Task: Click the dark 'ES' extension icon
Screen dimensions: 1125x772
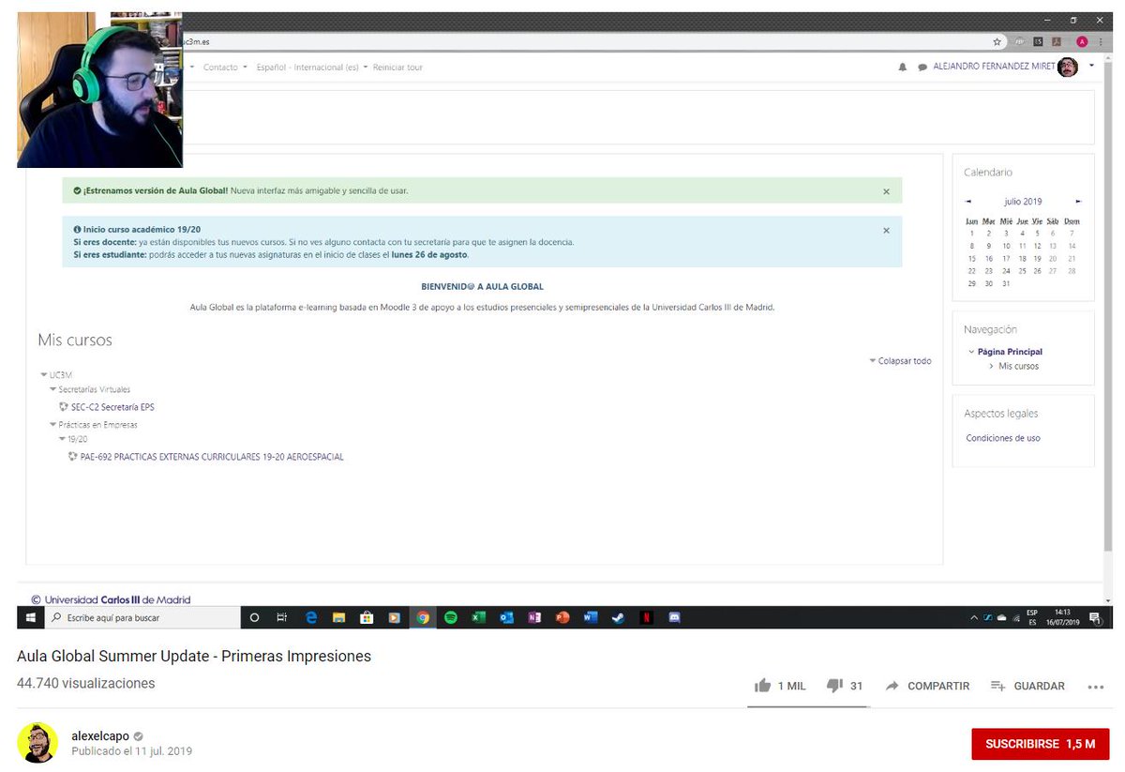Action: click(x=1038, y=41)
